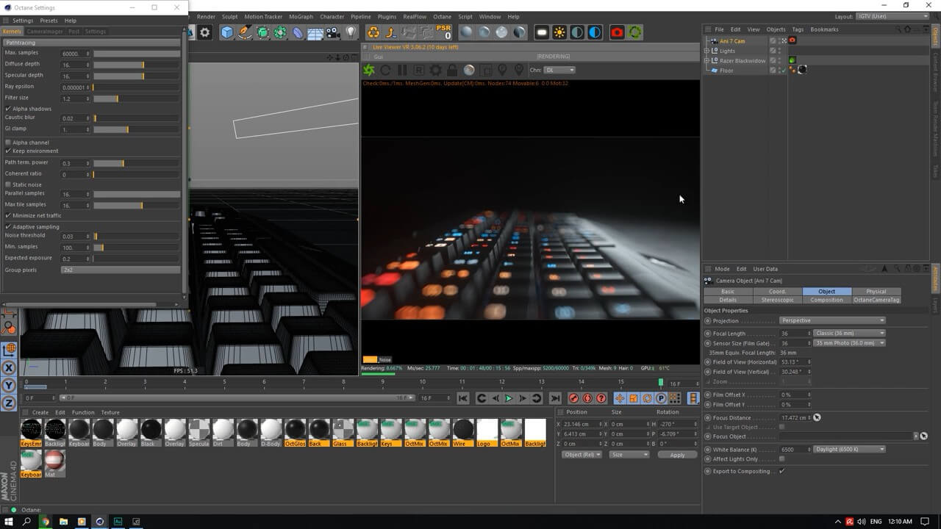
Task: Click the Apply button in coordinates panel
Action: click(x=676, y=455)
